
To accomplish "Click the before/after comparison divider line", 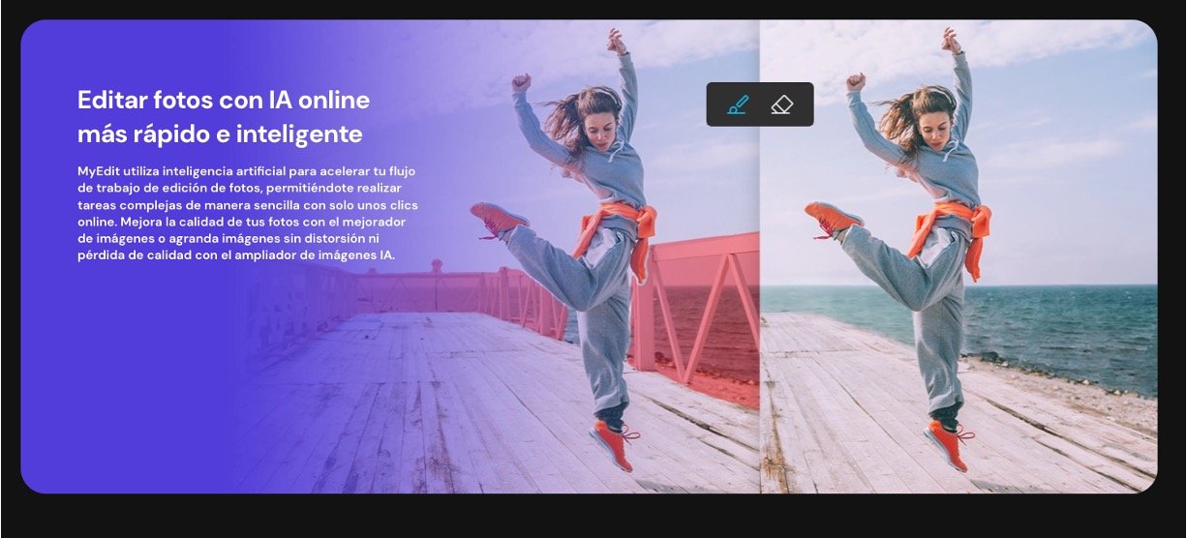I will [x=760, y=290].
